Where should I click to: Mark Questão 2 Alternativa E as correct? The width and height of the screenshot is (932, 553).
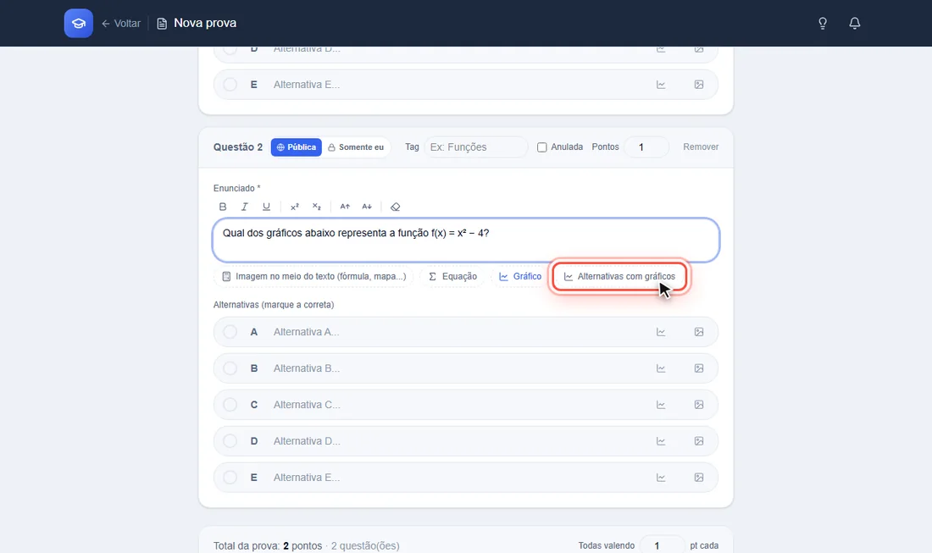coord(230,478)
